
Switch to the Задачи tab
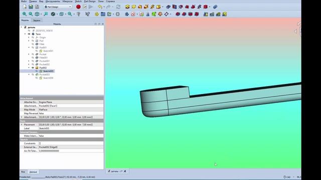click(37, 20)
